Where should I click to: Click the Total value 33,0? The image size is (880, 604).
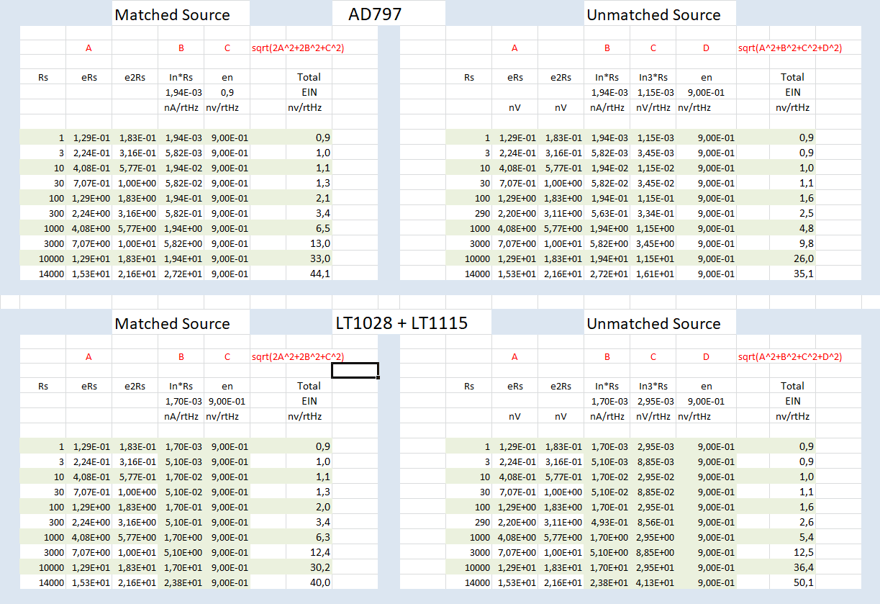[x=320, y=258]
